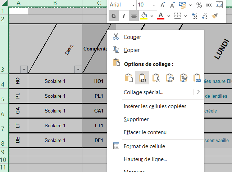Image resolution: width=232 pixels, height=172 pixels.
Task: Open filter dropdown in column B header
Action: tap(78, 69)
